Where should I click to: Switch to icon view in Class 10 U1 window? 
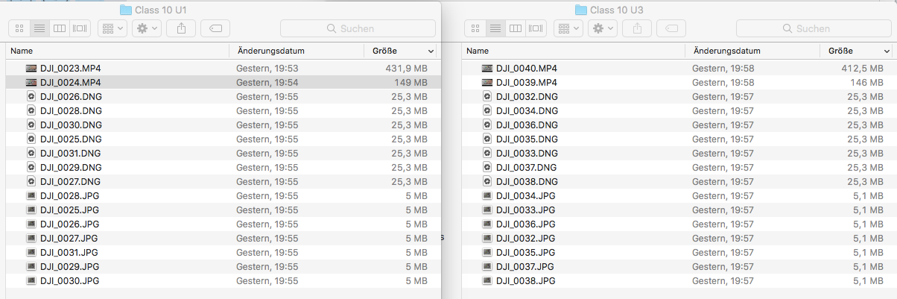pyautogui.click(x=19, y=28)
